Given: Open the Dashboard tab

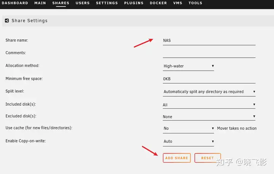Looking at the screenshot, I should tap(15, 3).
